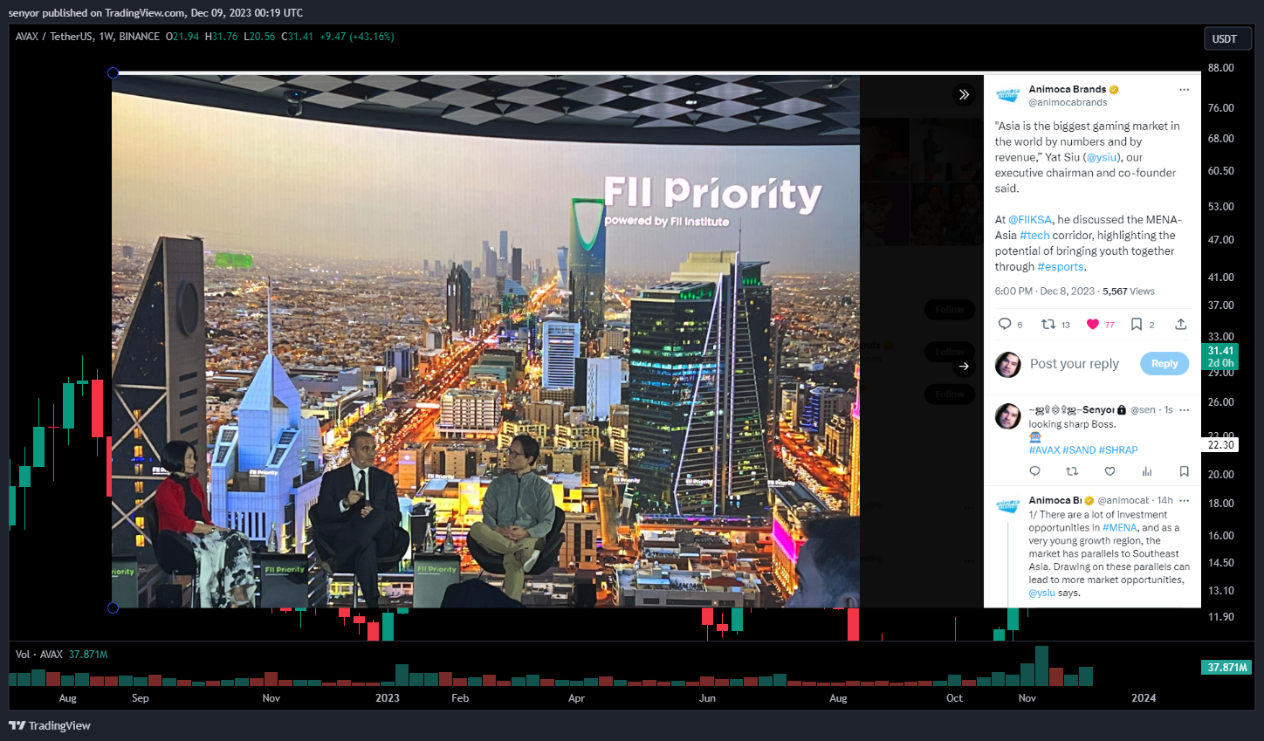Viewport: 1264px width, 741px height.
Task: Click the C31.41 close value
Action: pyautogui.click(x=297, y=37)
